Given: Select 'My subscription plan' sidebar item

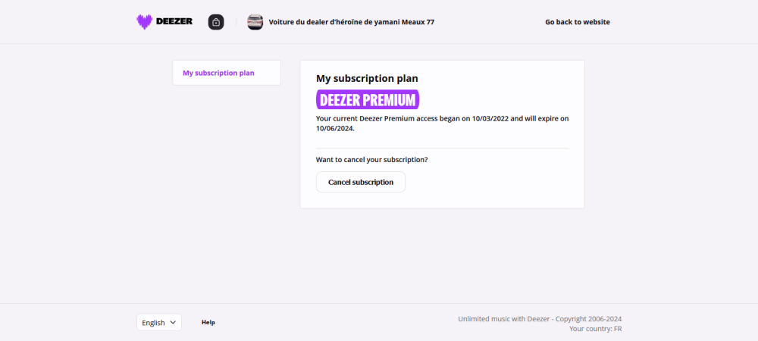Looking at the screenshot, I should click(x=218, y=73).
